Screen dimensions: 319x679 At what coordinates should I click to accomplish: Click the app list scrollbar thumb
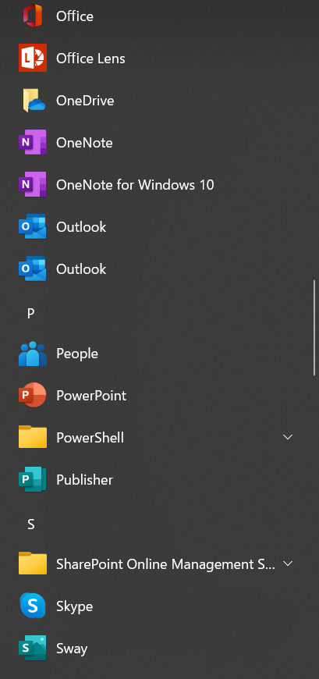[314, 328]
